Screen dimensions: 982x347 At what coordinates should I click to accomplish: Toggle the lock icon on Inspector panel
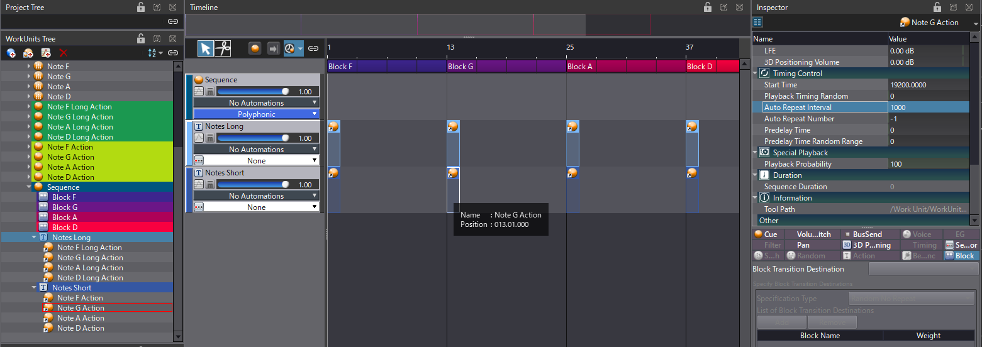tap(937, 7)
